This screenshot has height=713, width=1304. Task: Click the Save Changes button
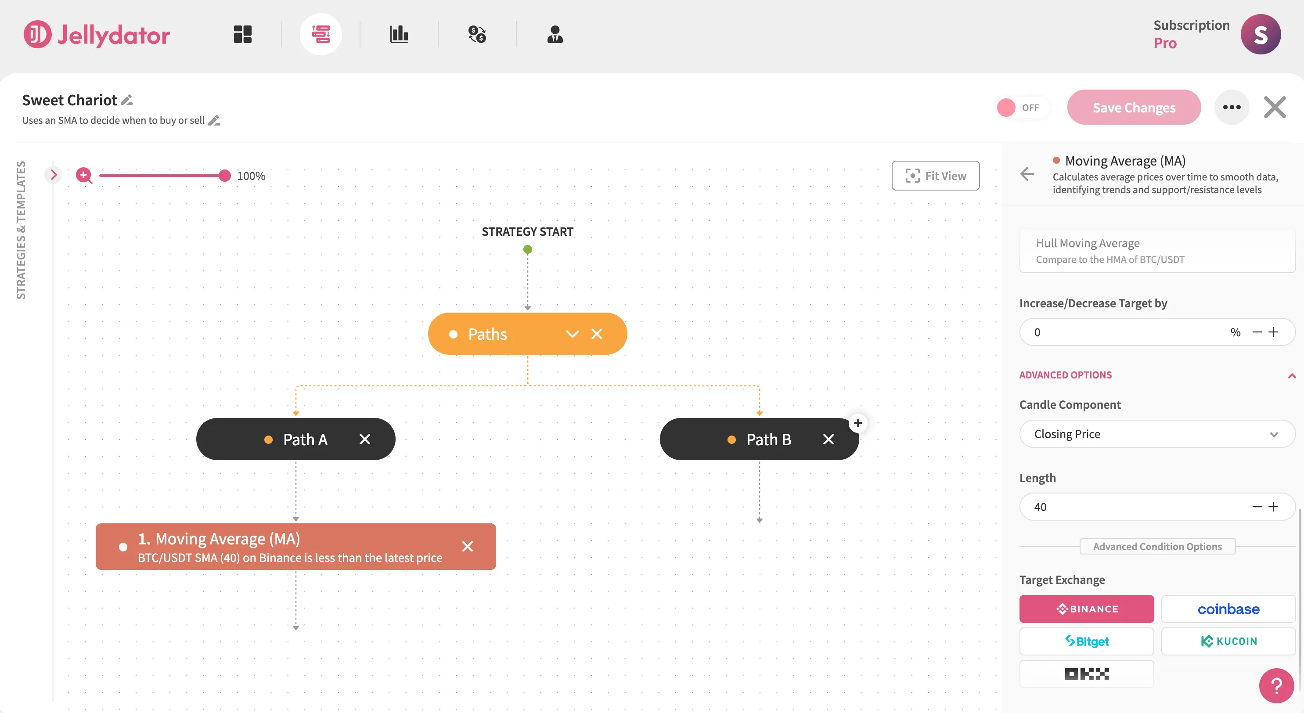(1134, 107)
